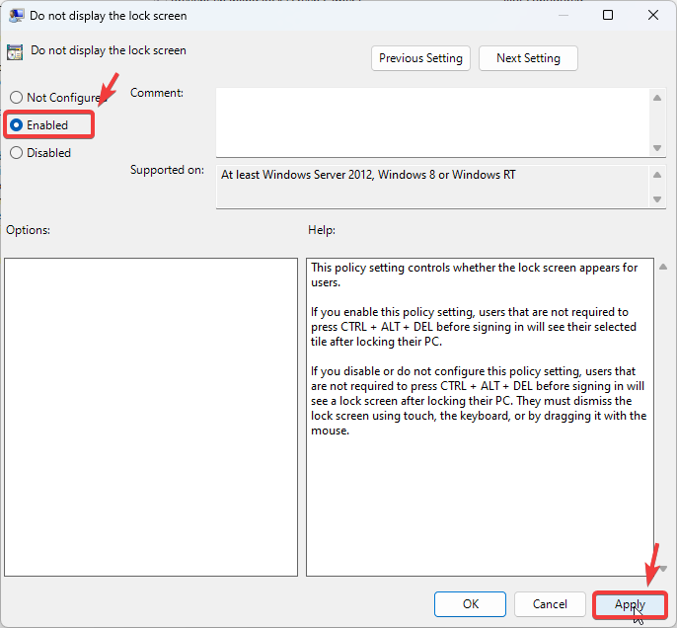Select the Disabled radio button
Screen dimensions: 677x628
pos(16,152)
